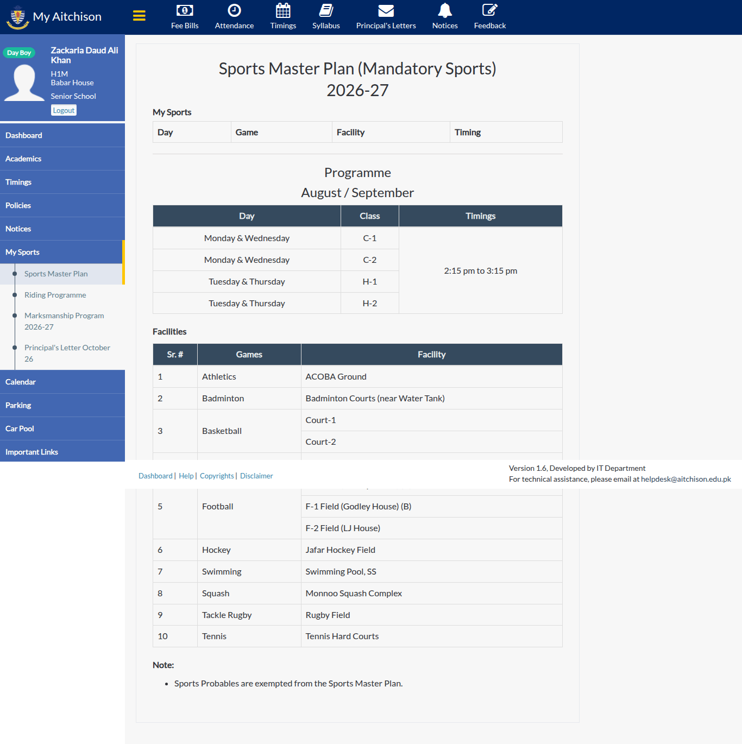
Task: Open Syllabus book icon
Action: pyautogui.click(x=326, y=10)
